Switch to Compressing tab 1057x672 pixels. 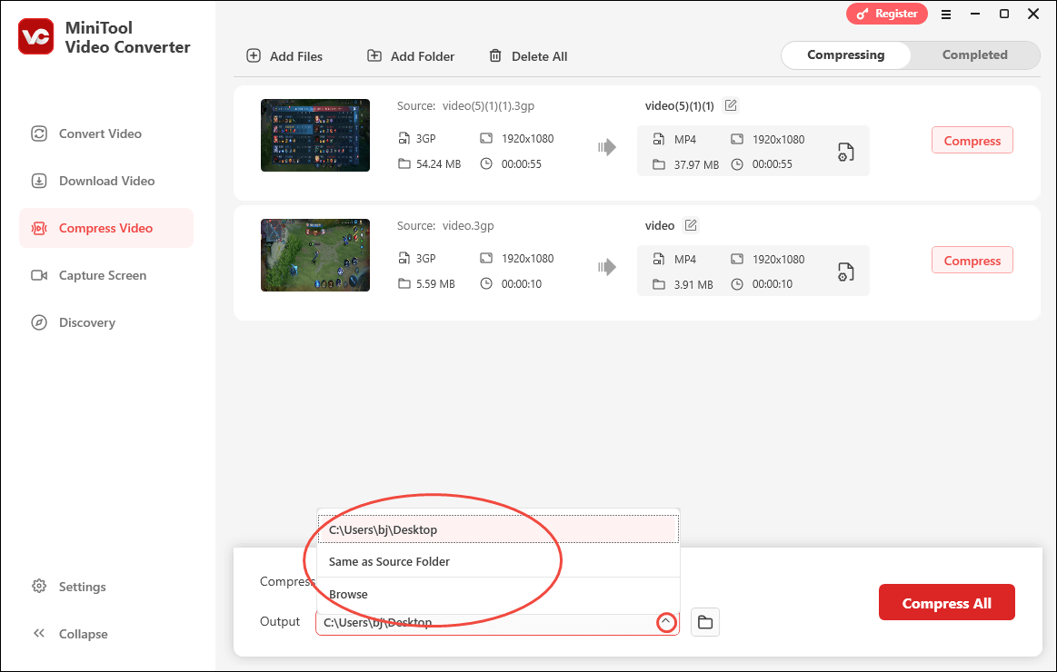click(x=846, y=55)
